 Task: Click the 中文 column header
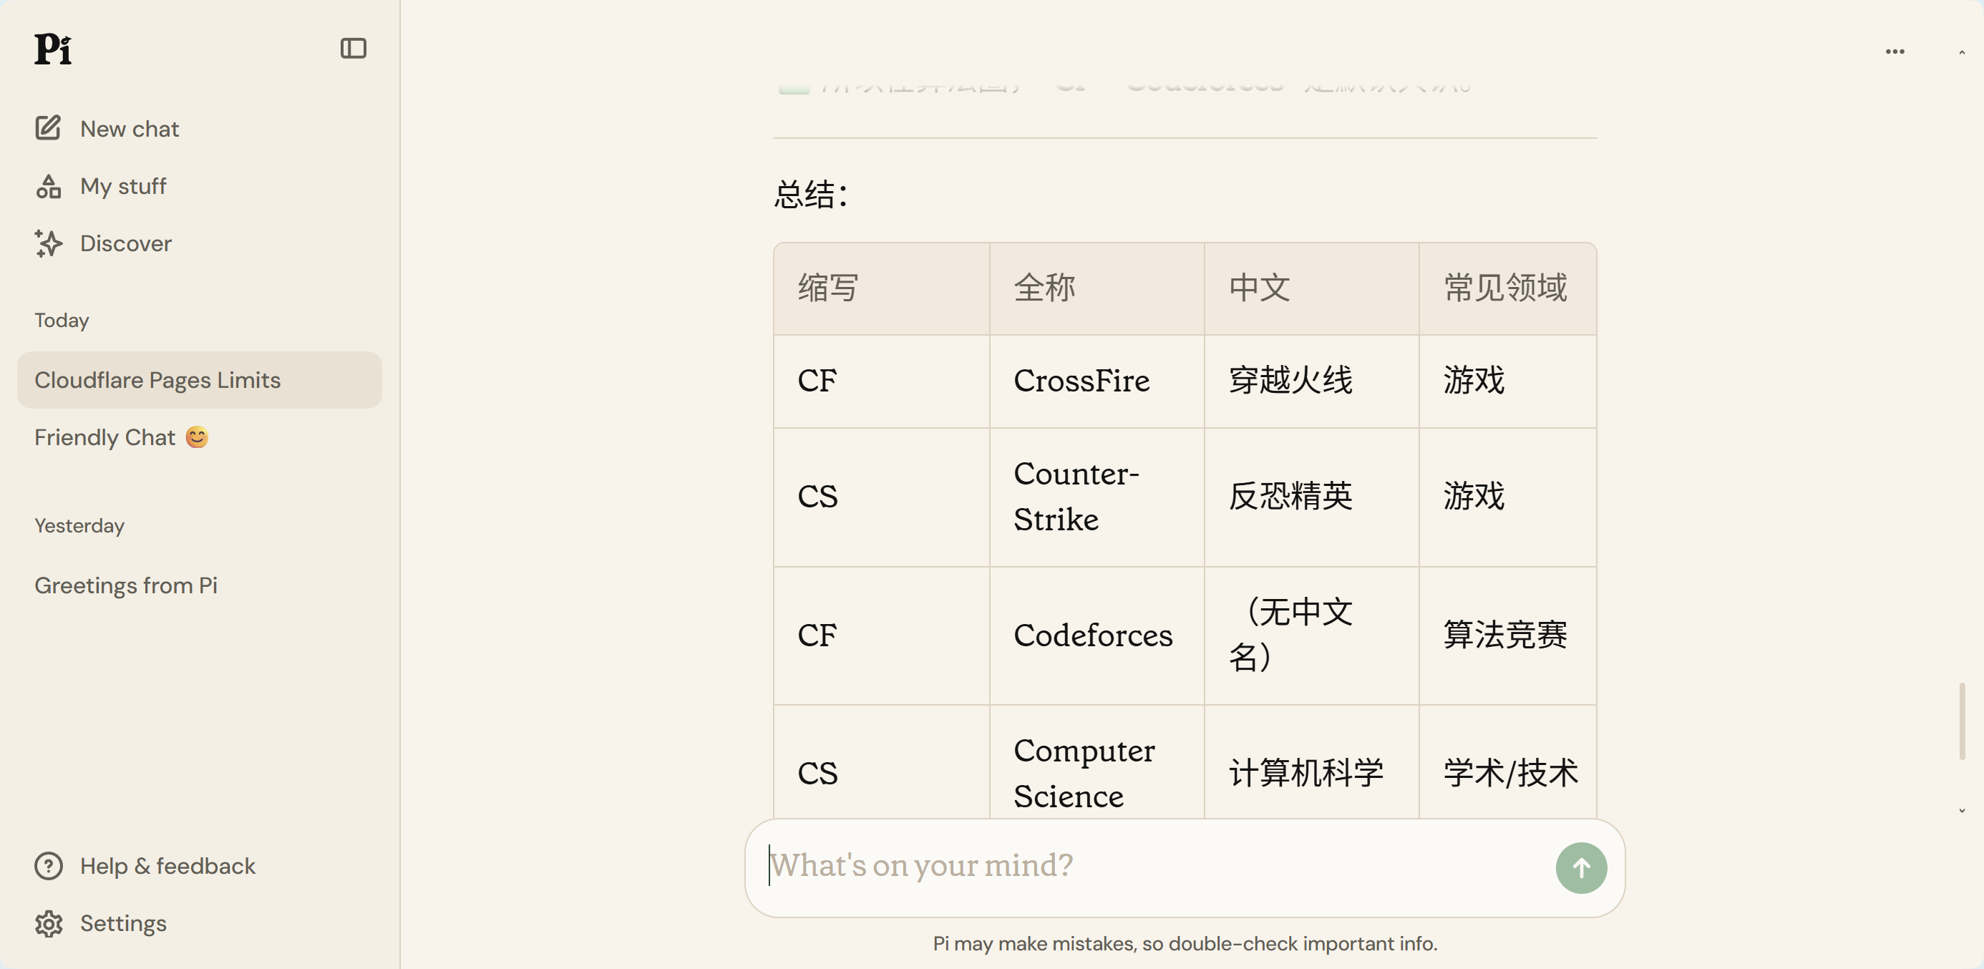tap(1312, 289)
